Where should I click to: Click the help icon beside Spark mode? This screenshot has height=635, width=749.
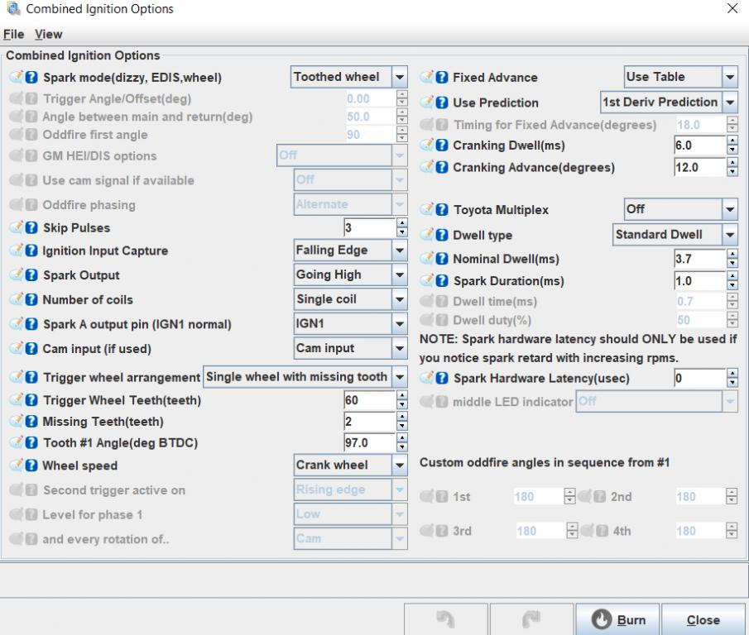coord(31,78)
